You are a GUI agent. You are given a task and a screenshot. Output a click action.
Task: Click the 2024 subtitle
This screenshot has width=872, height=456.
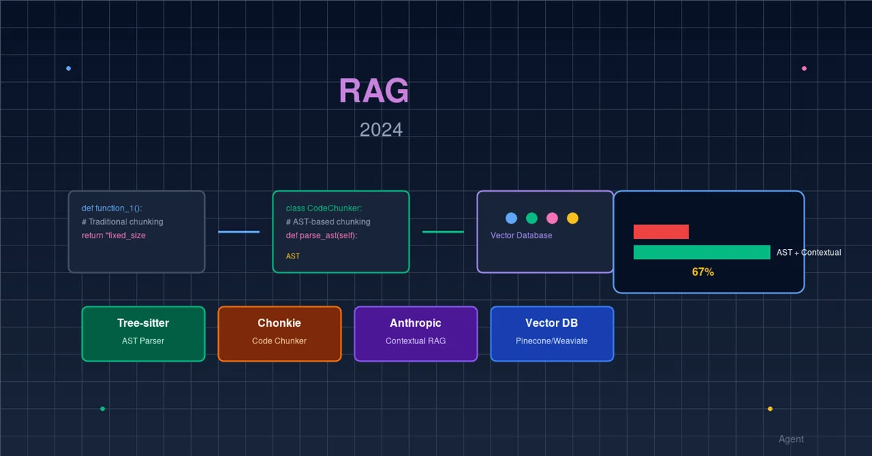pos(381,130)
